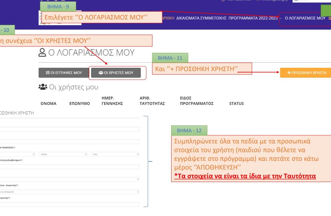Viewport: 331px width, 216px height.
Task: Click the text field directly above the ΓΕΝΝΗΣΗΣ label
Action: [x=70, y=142]
